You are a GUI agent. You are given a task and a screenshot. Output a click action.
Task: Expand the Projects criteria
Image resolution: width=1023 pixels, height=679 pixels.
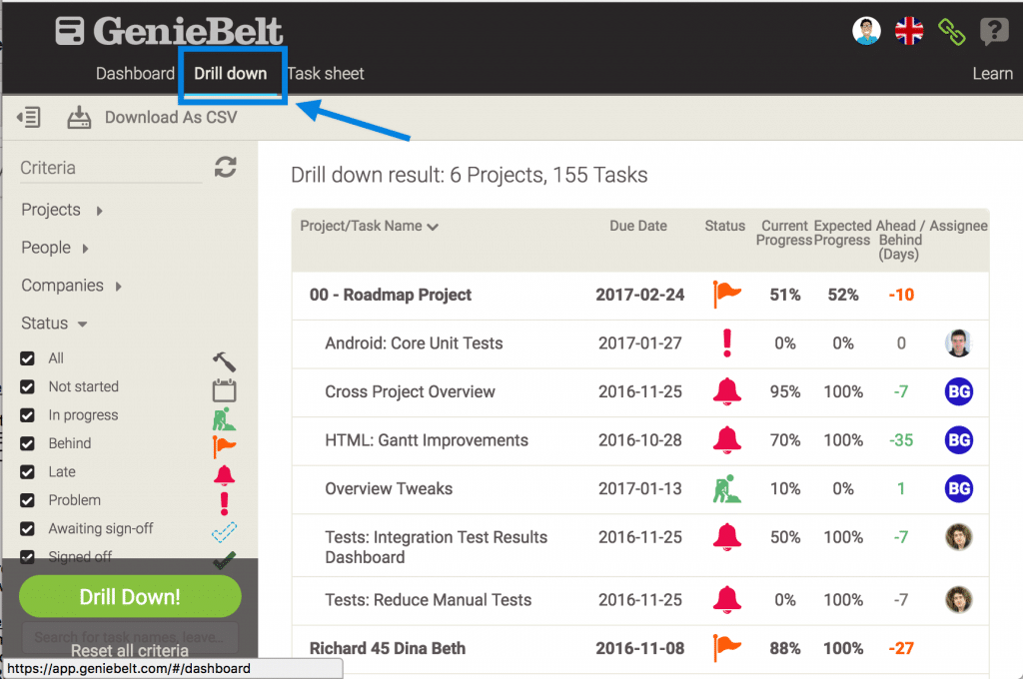62,210
